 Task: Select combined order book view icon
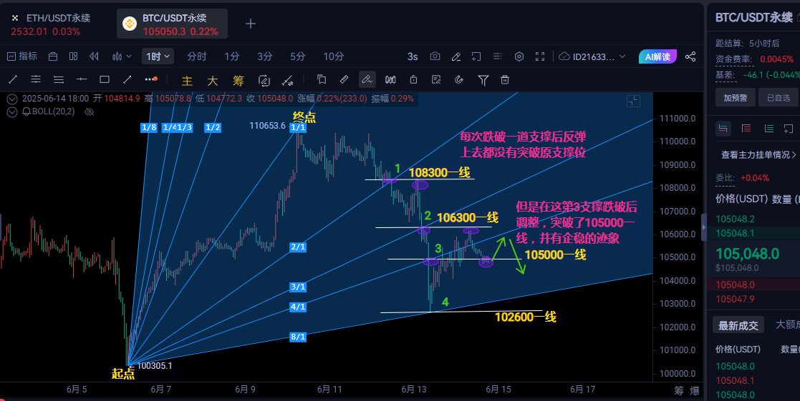pos(723,128)
